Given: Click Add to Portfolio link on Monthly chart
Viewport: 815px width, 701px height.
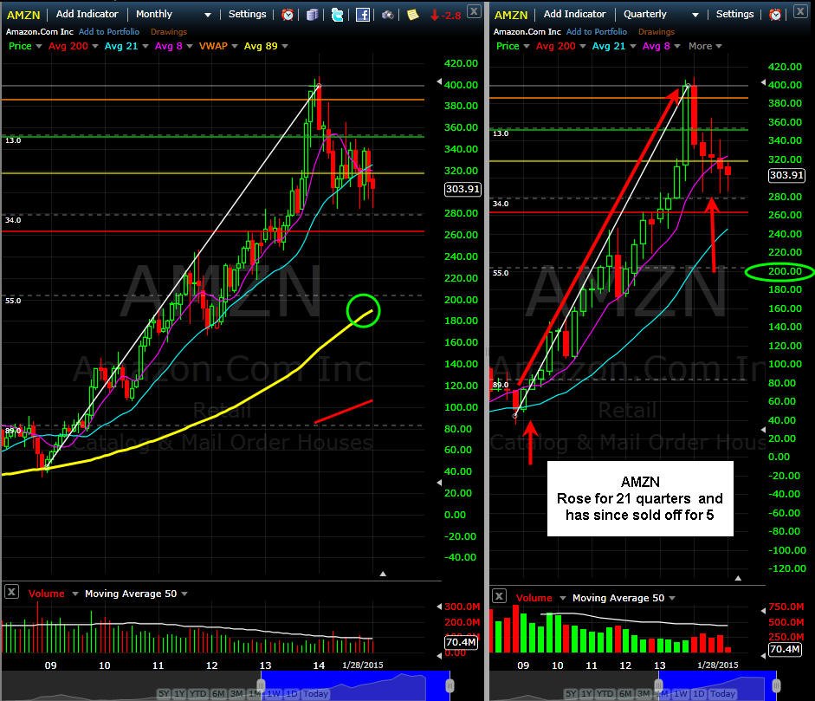Looking at the screenshot, I should pyautogui.click(x=108, y=32).
